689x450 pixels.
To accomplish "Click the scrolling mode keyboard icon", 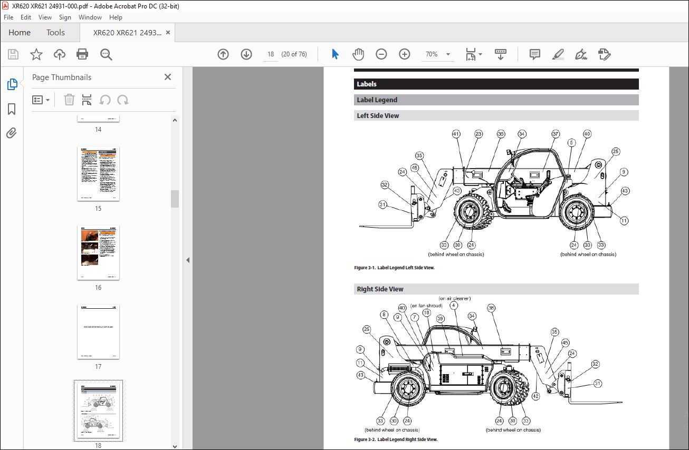I will coord(501,54).
